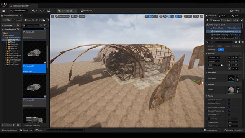This screenshot has width=245, height=138.
Task: Select the BP_Hangar_01 blueprint thumbnail
Action: click(34, 52)
